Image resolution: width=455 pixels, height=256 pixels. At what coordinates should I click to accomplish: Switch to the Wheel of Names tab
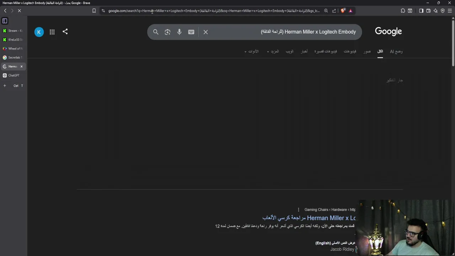[x=13, y=48]
